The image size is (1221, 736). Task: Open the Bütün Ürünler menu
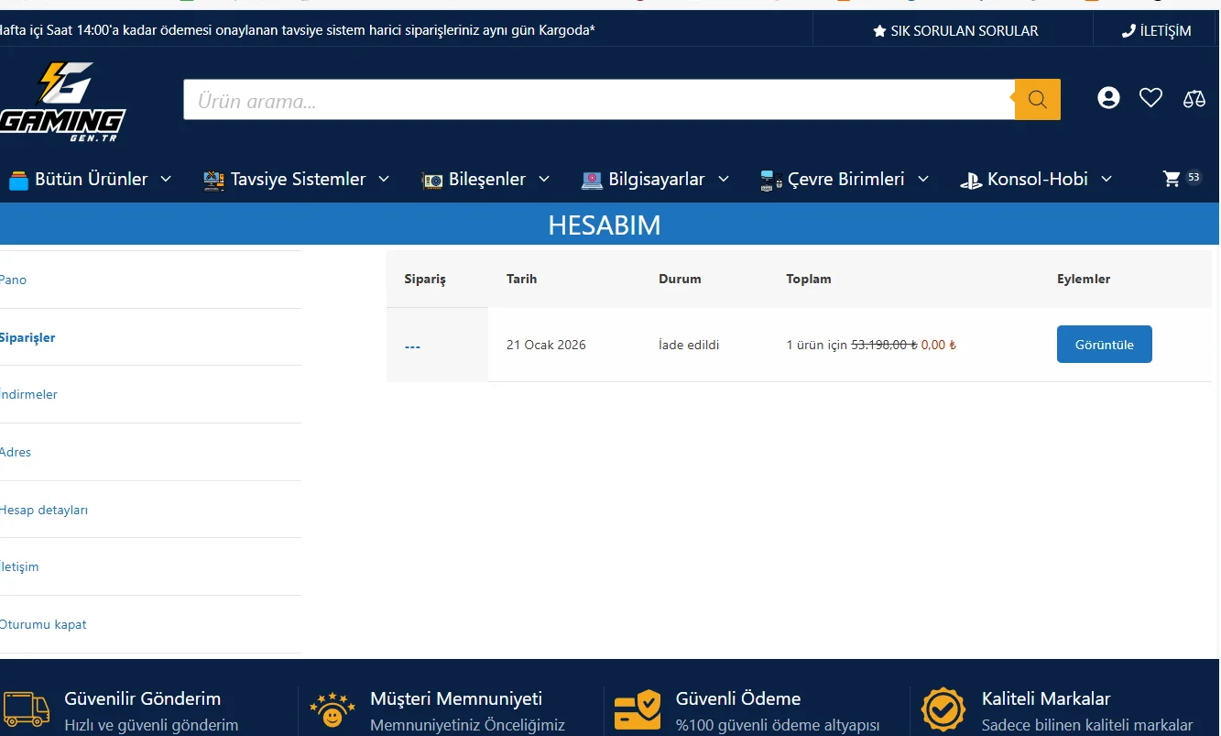90,180
